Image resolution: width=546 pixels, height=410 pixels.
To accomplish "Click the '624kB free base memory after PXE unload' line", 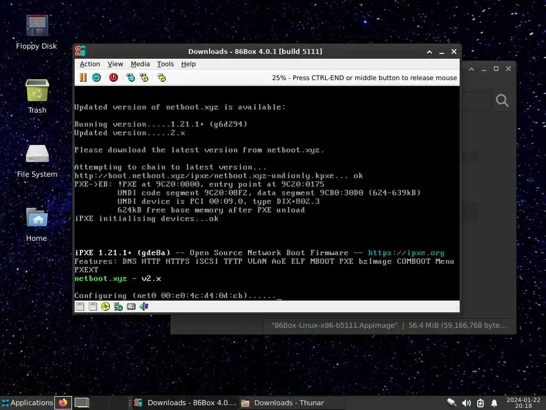I will pyautogui.click(x=211, y=210).
